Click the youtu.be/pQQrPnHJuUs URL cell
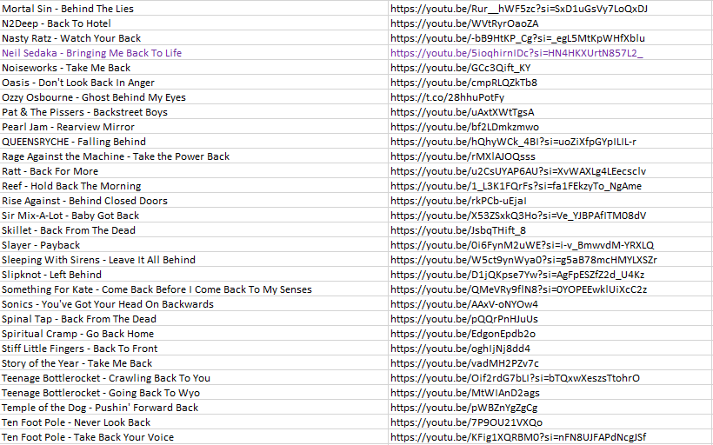The height and width of the screenshot is (445, 713). coord(550,319)
